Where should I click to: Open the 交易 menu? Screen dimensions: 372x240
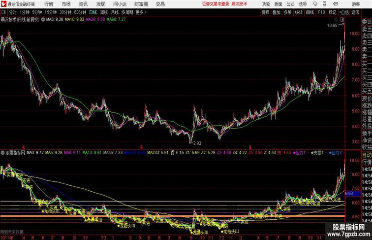coord(160,4)
